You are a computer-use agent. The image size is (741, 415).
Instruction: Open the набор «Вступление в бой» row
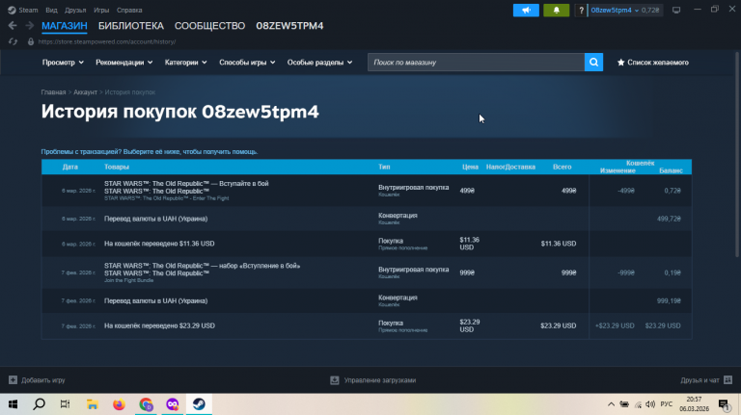367,272
